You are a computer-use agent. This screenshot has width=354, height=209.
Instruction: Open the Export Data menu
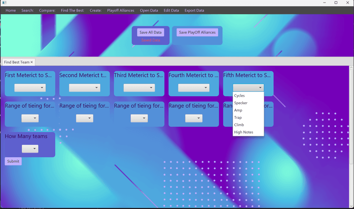pos(194,10)
